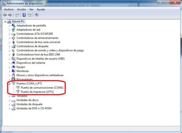Click the bus serie universal USB icon
Image resolution: width=182 pixels, height=133 pixels.
pos(13,42)
